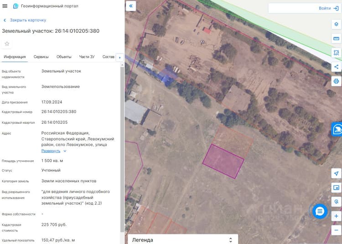Zoom out on the map

click(336, 230)
